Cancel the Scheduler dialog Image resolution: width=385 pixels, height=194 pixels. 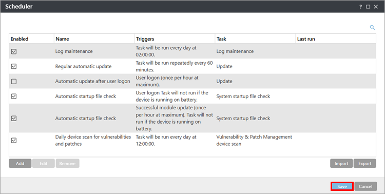(x=365, y=186)
